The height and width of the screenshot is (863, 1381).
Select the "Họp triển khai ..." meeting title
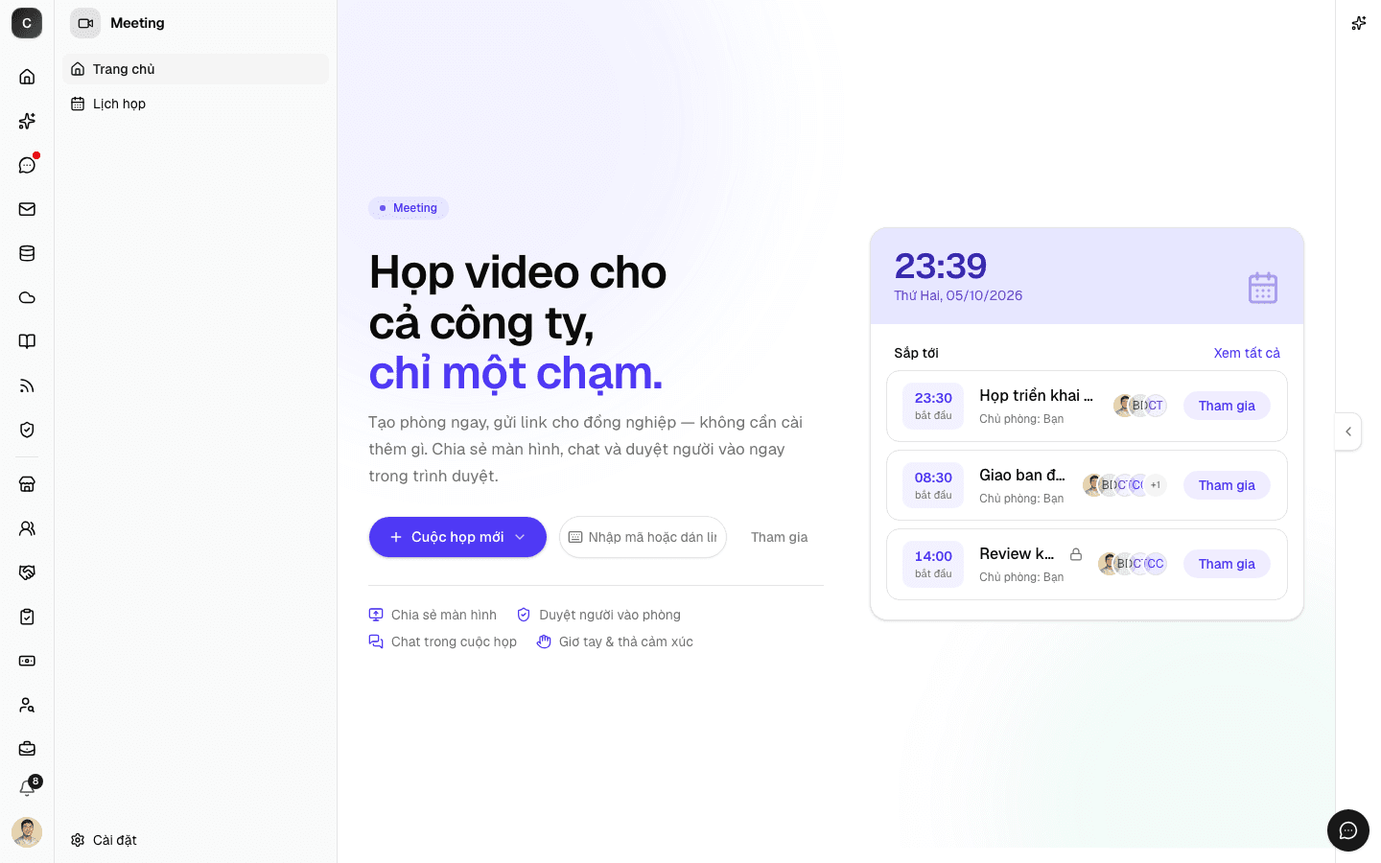pyautogui.click(x=1036, y=395)
